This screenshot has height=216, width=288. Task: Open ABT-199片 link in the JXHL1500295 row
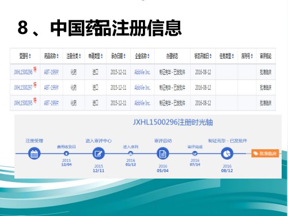[51, 103]
